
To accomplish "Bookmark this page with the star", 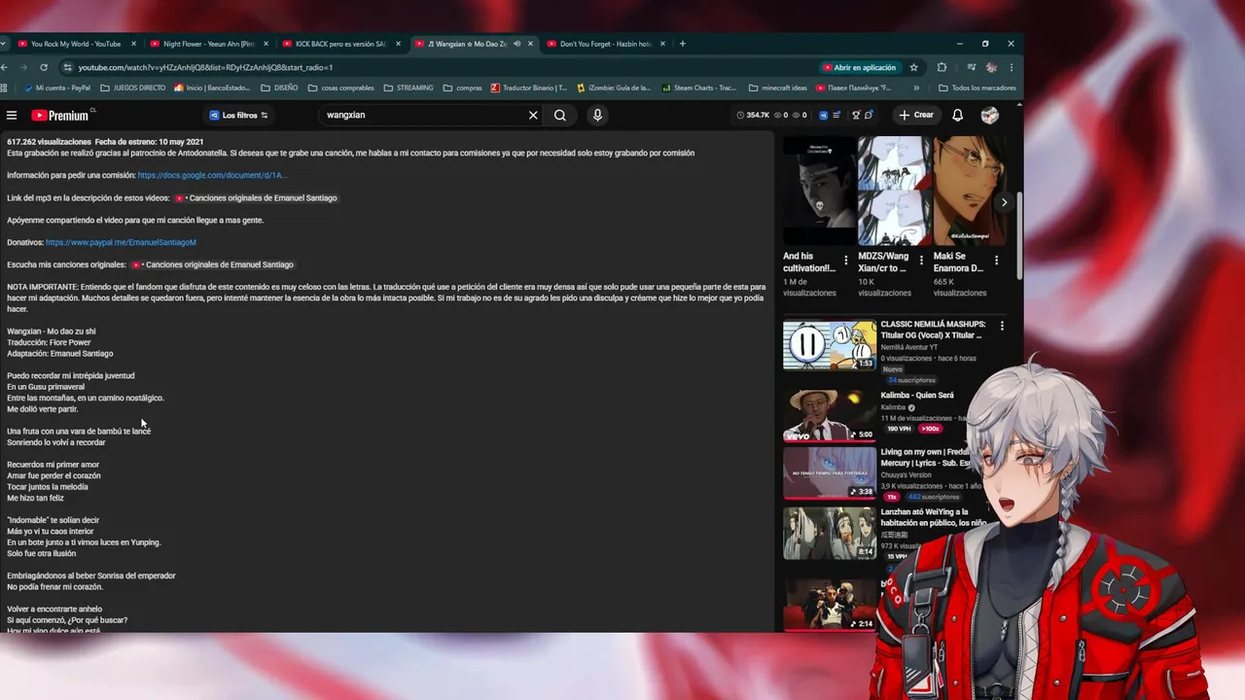I will (913, 67).
